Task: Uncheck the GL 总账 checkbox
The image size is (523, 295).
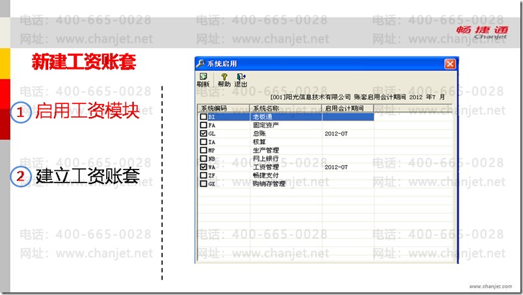Action: click(204, 133)
